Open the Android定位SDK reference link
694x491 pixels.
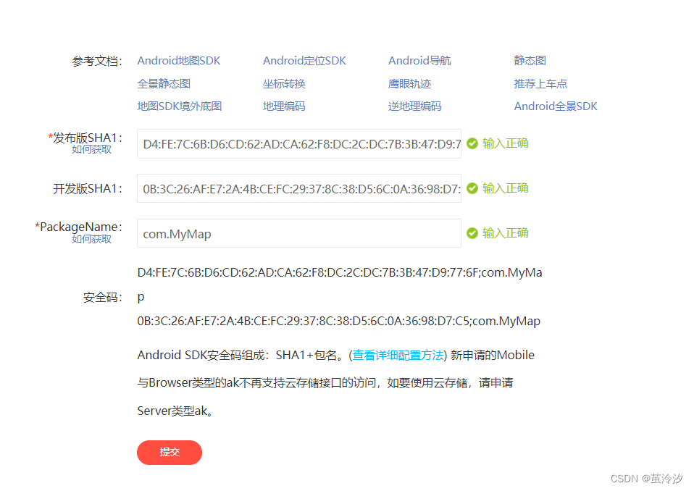click(304, 61)
